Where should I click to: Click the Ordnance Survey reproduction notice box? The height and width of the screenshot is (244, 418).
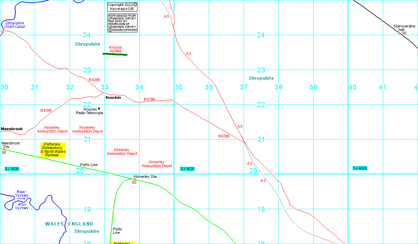[x=122, y=23]
